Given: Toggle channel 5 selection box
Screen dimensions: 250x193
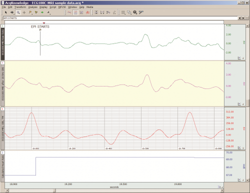Looking at the screenshot, I should tap(2, 109).
